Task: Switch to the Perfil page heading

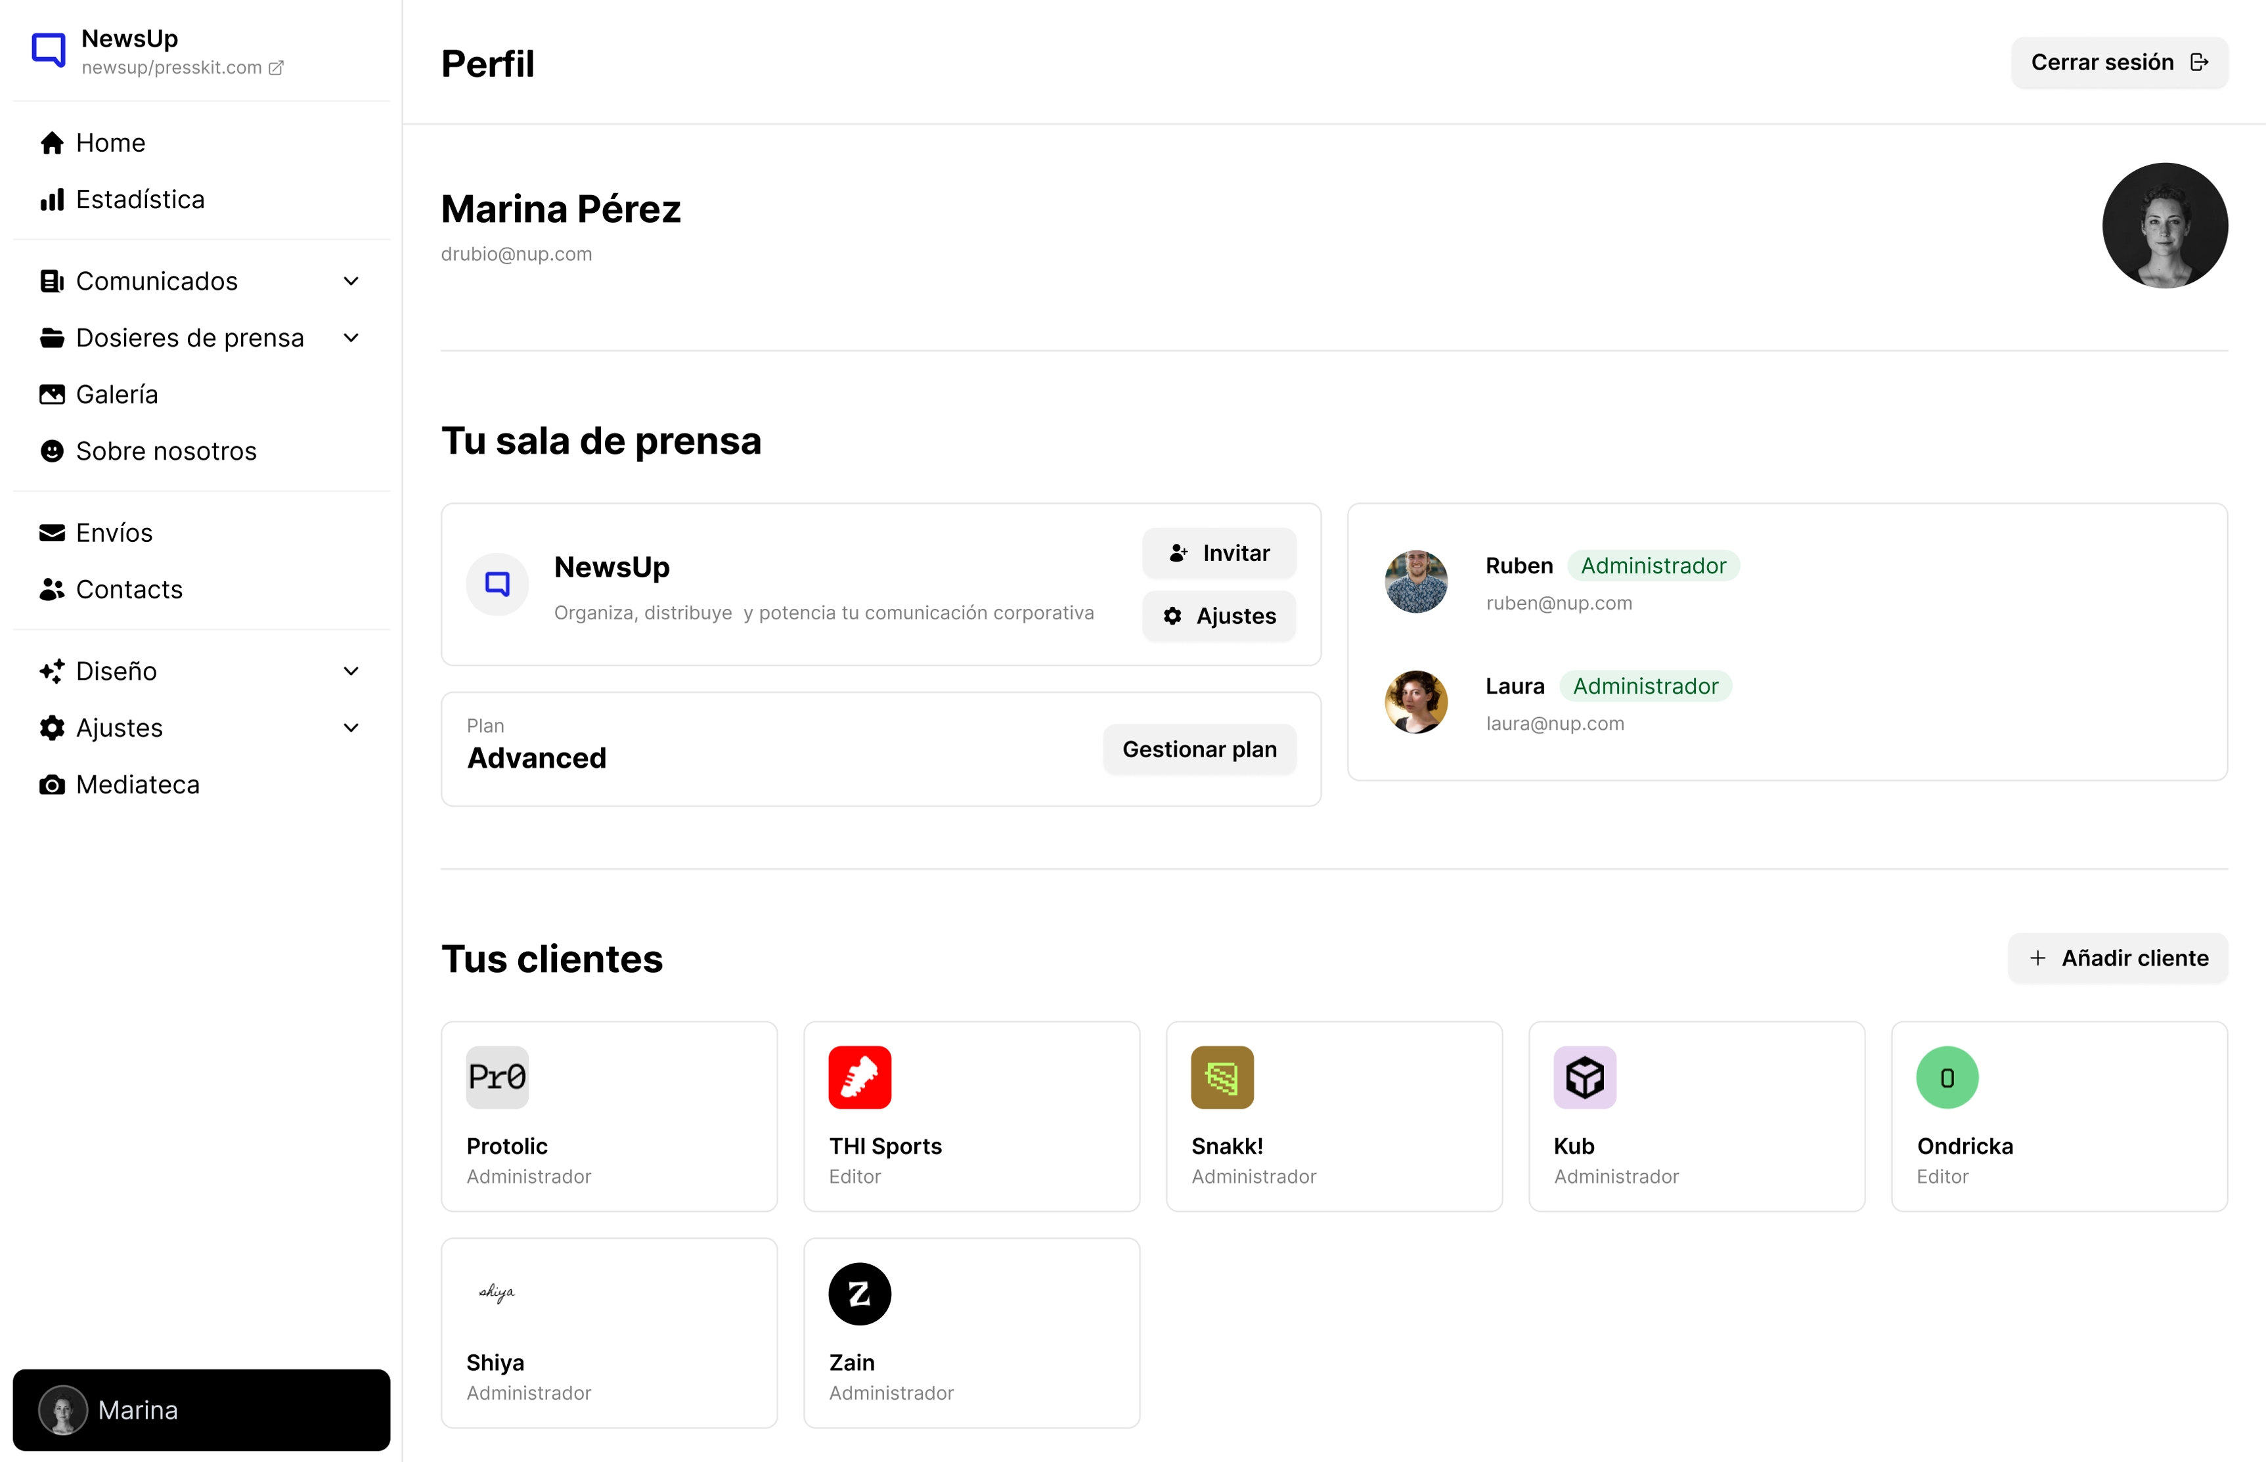Action: (x=487, y=64)
